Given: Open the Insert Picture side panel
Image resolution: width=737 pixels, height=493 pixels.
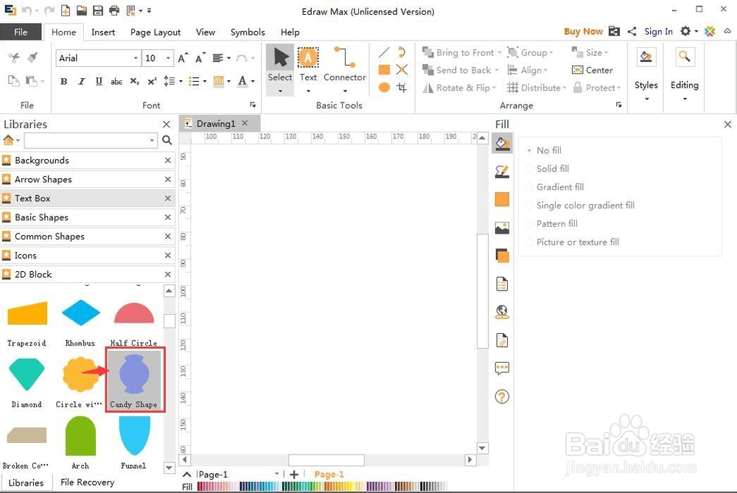Looking at the screenshot, I should 502,228.
